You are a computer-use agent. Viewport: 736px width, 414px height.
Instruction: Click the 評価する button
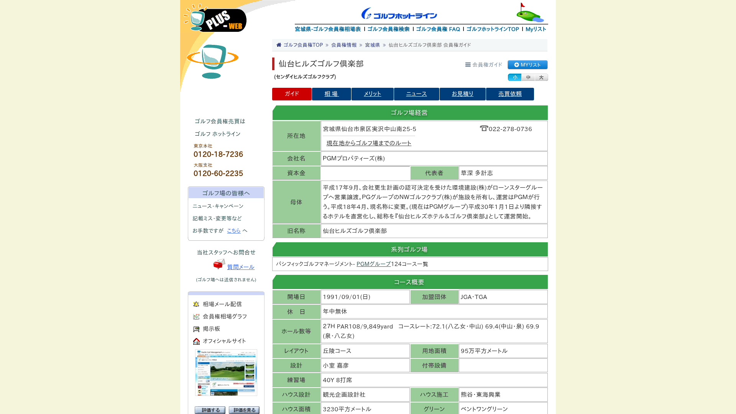210,410
